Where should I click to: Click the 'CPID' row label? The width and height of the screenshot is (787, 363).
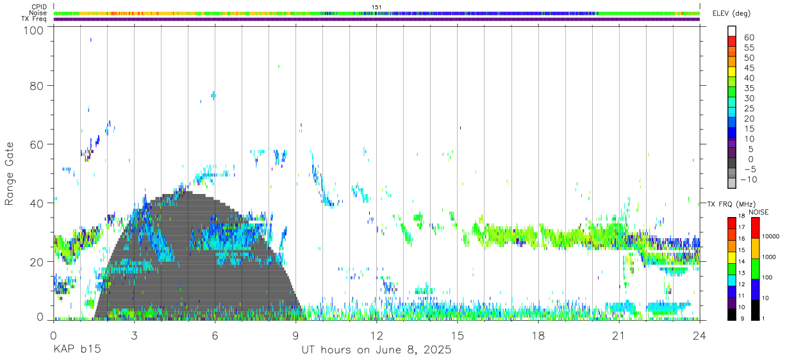pos(39,7)
